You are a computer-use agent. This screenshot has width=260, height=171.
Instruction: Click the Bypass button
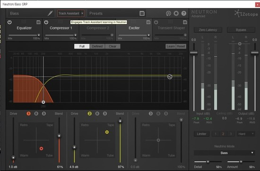(241, 30)
